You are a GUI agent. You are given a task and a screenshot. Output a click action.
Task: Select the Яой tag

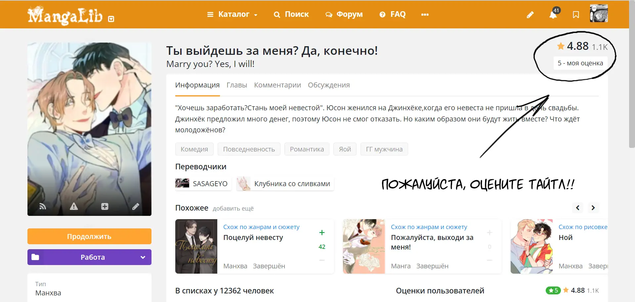345,149
